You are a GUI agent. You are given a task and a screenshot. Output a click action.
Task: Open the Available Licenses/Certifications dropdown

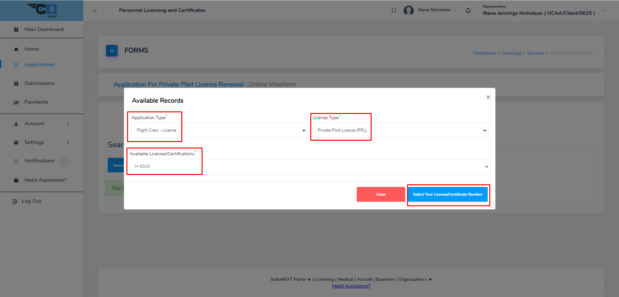point(309,167)
